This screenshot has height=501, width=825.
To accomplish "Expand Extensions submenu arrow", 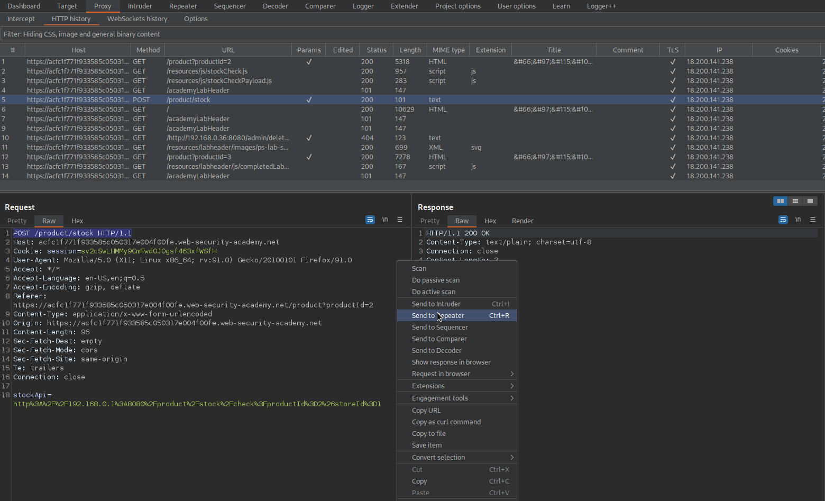I will click(x=511, y=386).
